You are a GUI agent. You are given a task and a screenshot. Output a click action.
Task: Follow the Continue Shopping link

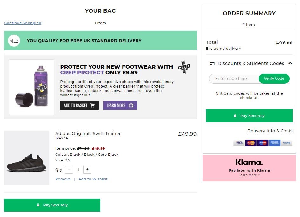pos(23,23)
